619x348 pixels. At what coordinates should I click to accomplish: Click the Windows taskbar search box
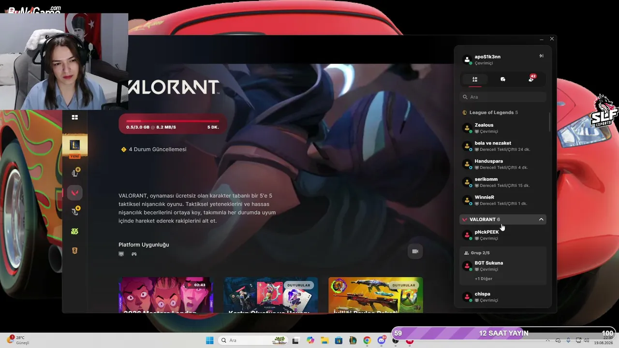point(252,340)
